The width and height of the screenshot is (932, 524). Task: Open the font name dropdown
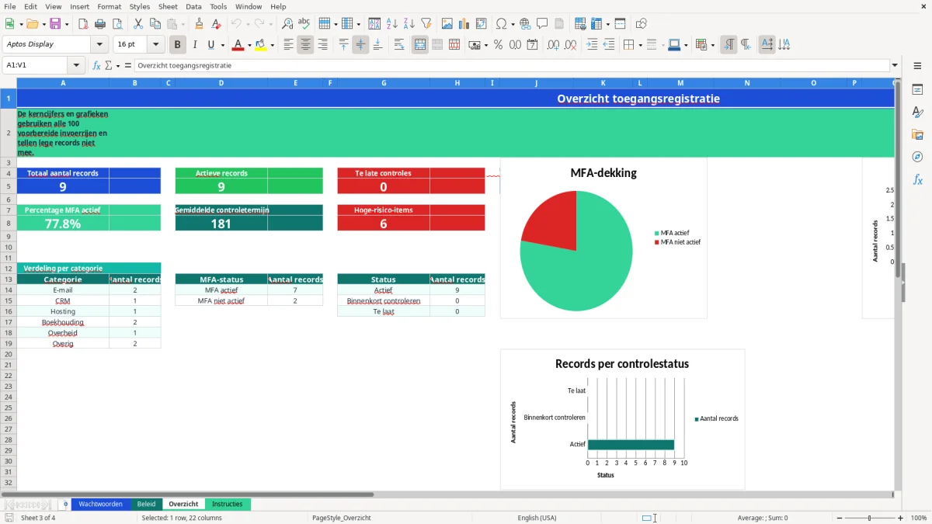pyautogui.click(x=99, y=45)
